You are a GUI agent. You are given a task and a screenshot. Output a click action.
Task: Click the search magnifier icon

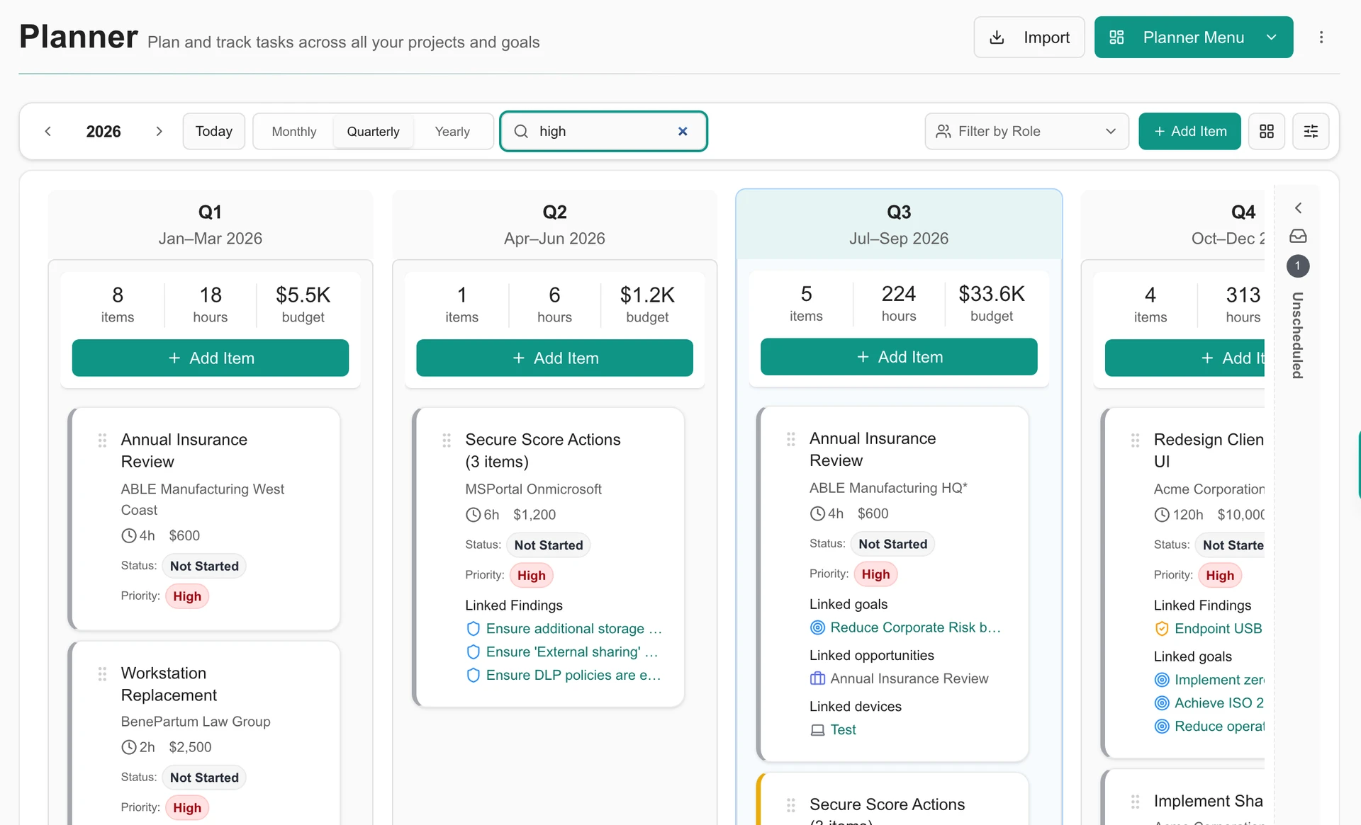(x=521, y=131)
